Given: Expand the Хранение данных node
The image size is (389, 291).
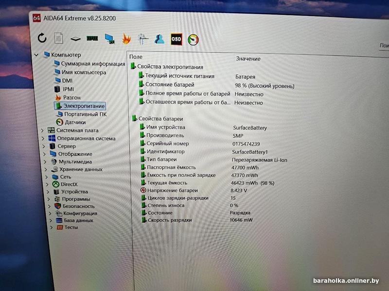Looking at the screenshot, I should [45, 169].
